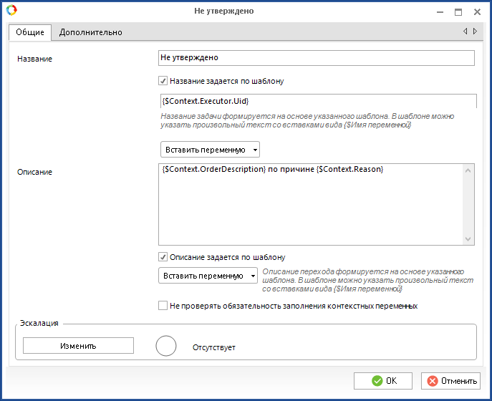Click the tab scroll right arrow

(x=475, y=32)
